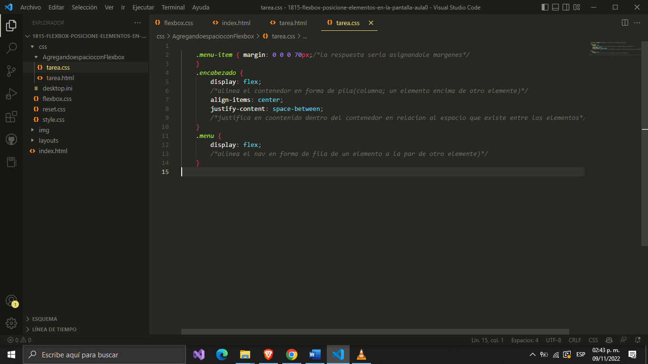
Task: Open notifications bell in status bar
Action: [637, 340]
